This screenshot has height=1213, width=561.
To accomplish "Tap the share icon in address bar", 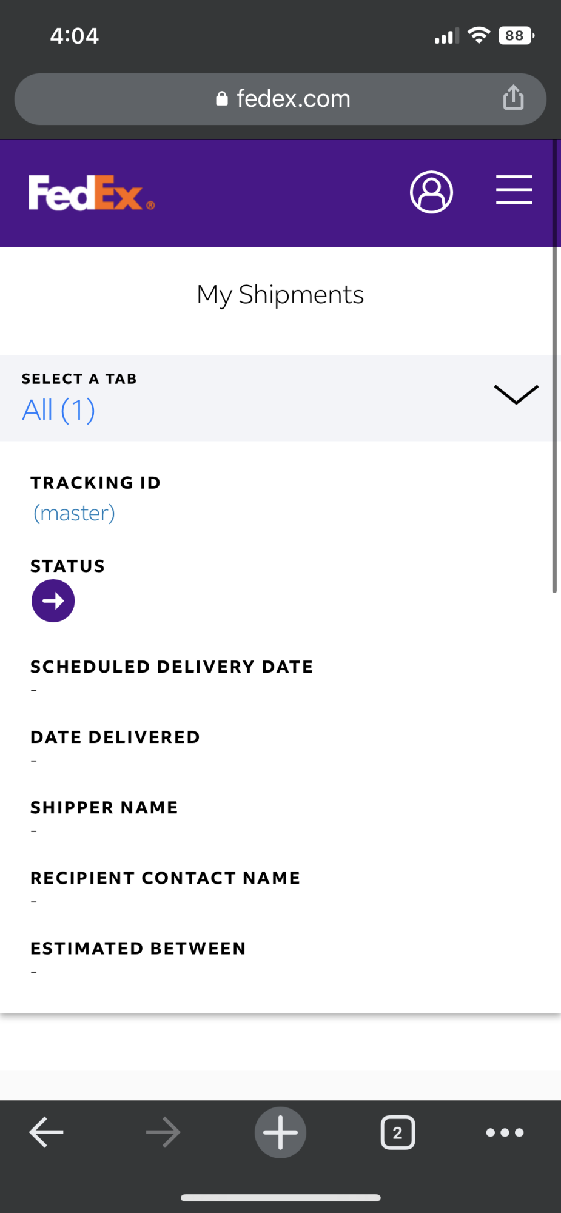I will point(513,98).
